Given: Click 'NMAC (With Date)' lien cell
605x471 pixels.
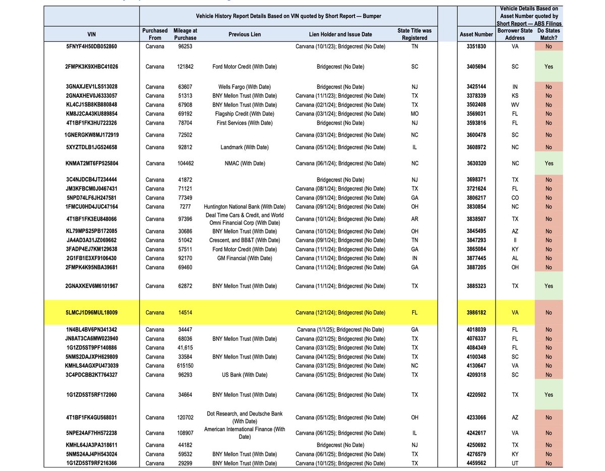Looking at the screenshot, I should tap(245, 163).
